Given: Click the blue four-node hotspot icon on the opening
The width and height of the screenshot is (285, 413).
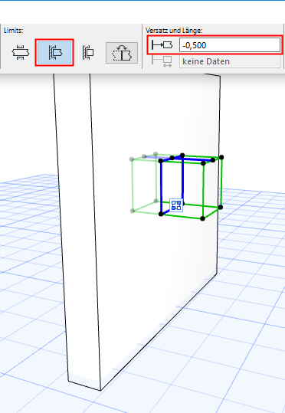Looking at the screenshot, I should coord(176,205).
